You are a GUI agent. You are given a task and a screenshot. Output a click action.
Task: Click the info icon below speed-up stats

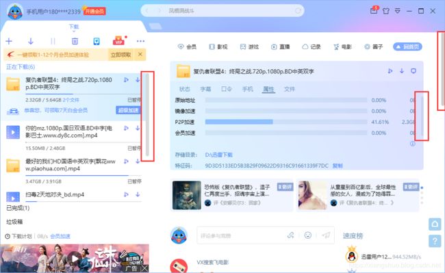(413, 144)
